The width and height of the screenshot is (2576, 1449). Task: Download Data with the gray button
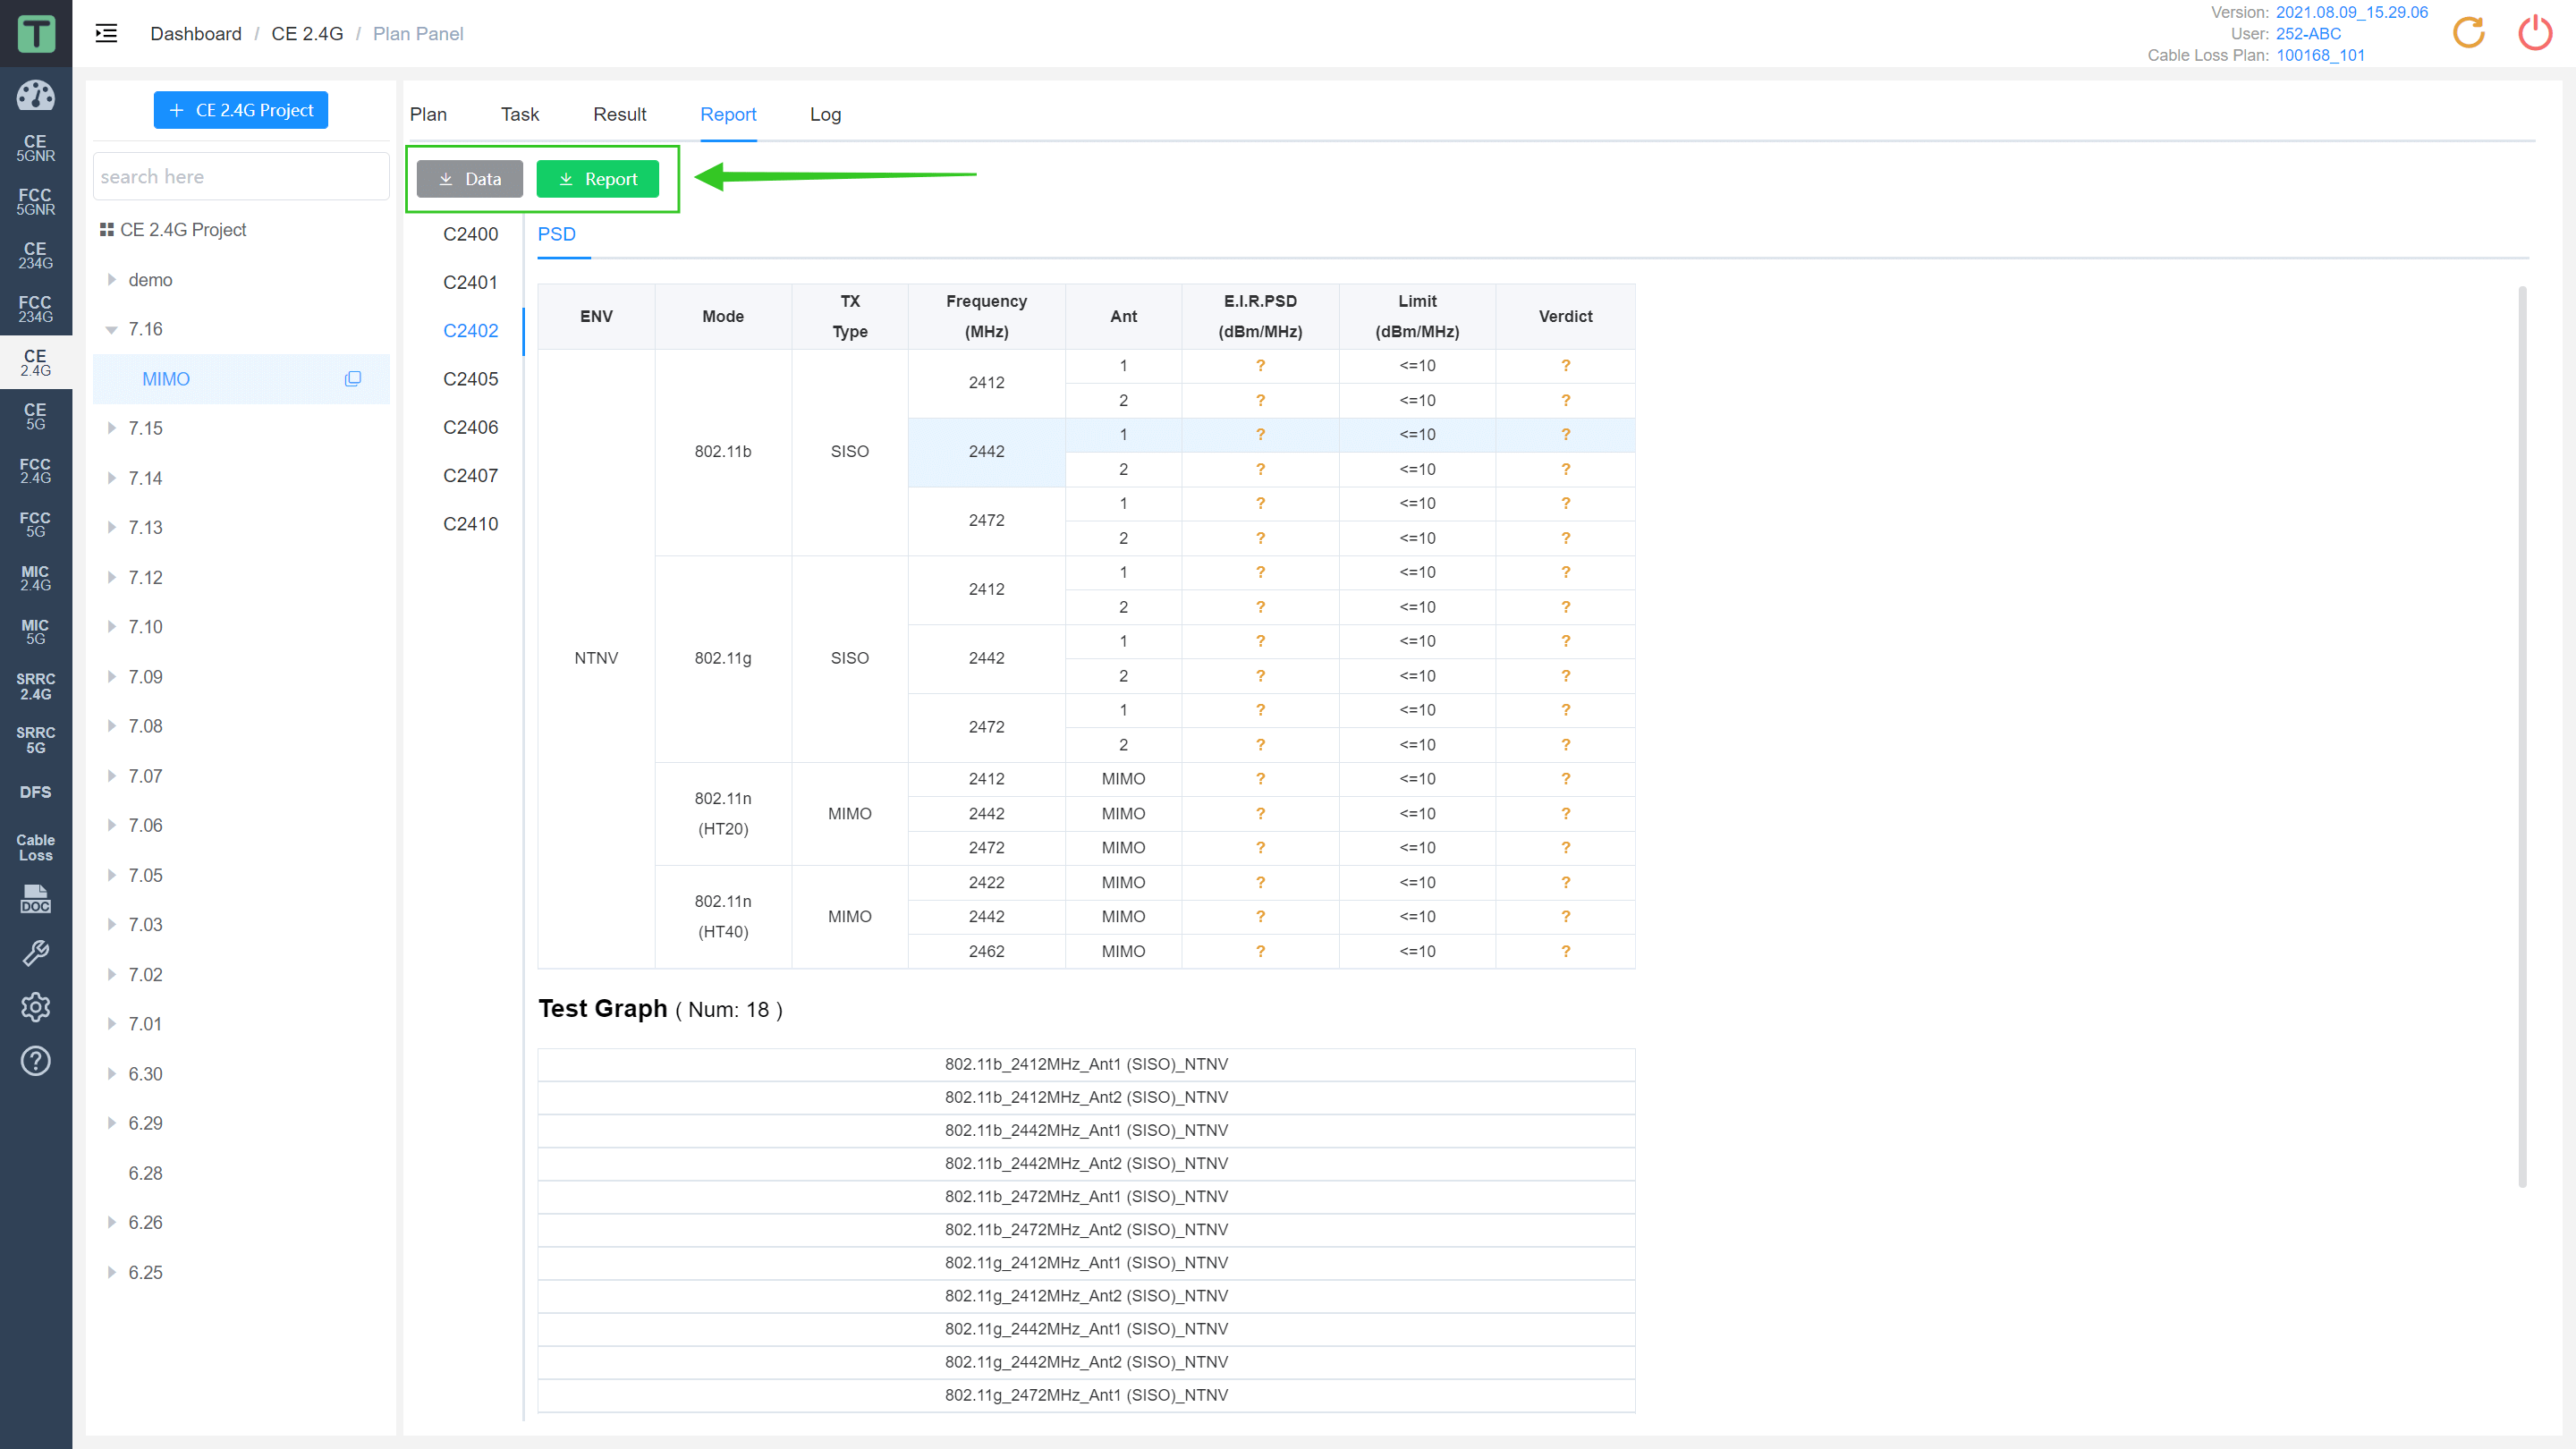470,179
